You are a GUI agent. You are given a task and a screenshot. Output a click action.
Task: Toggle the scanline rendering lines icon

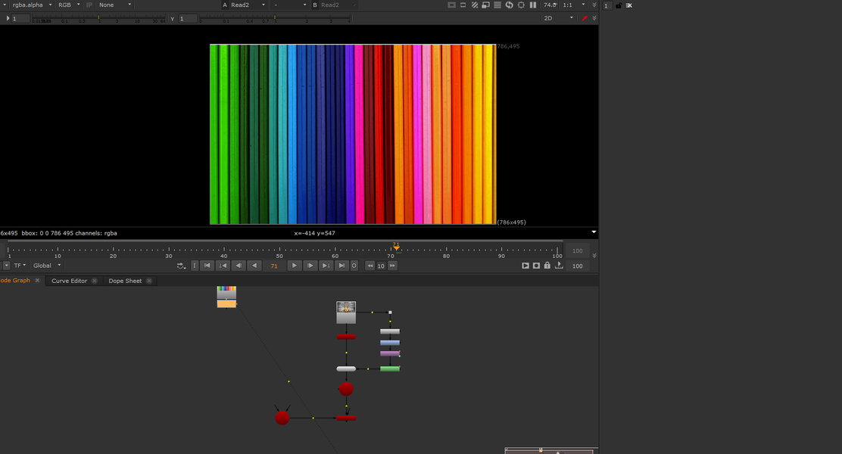(497, 5)
